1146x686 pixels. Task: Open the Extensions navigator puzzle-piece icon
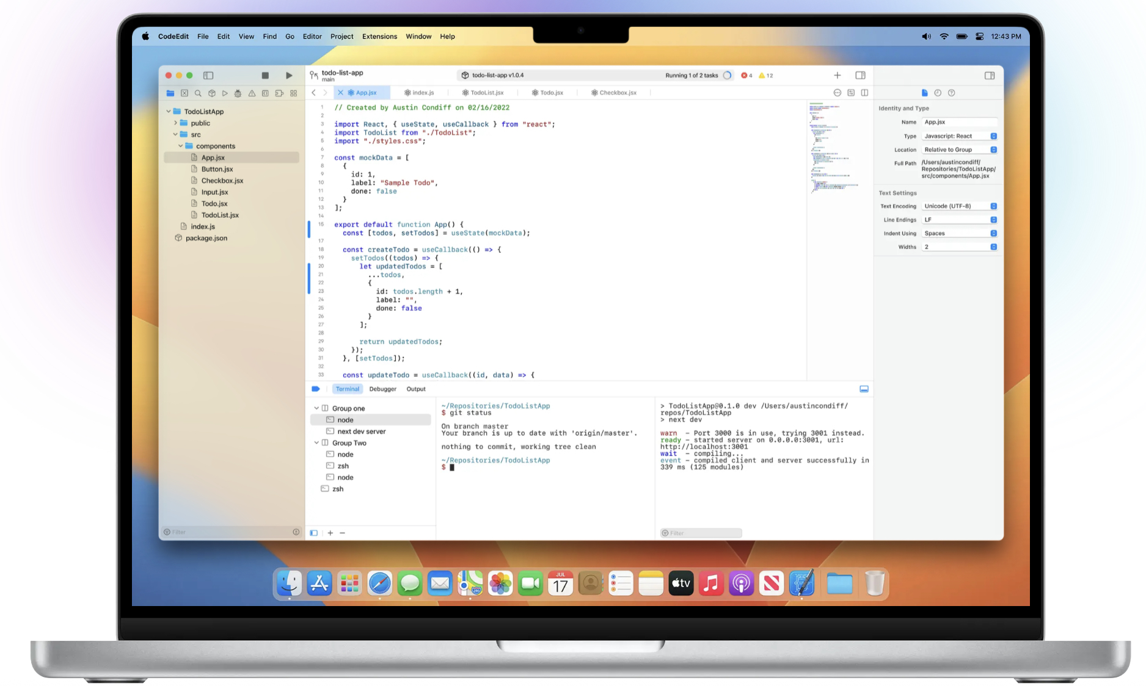point(279,93)
